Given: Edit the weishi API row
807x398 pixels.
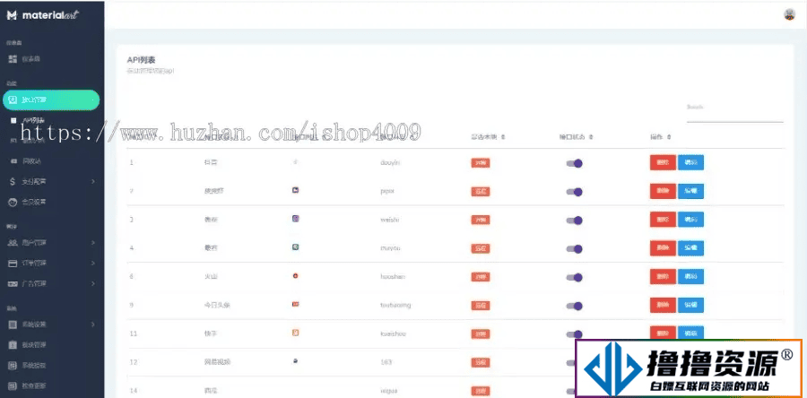Looking at the screenshot, I should click(690, 220).
